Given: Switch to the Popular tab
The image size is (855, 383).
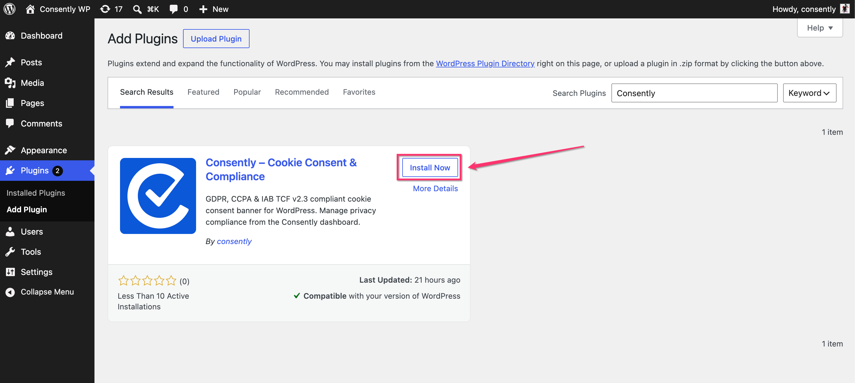Looking at the screenshot, I should [247, 92].
